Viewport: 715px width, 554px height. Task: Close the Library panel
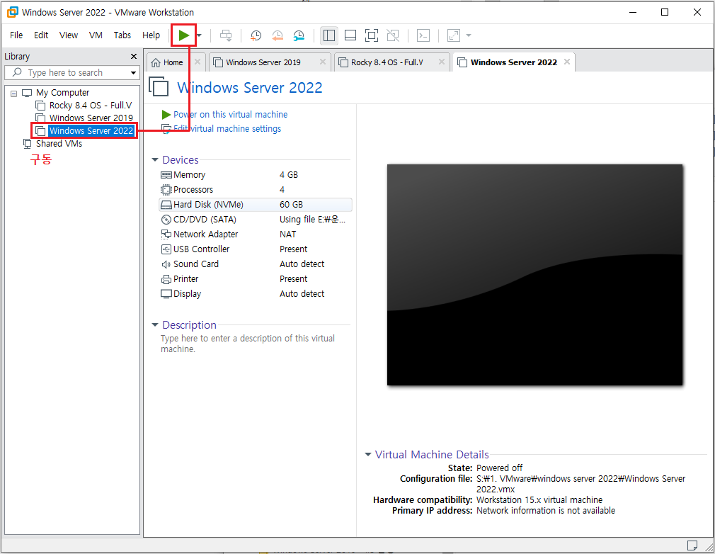point(134,56)
